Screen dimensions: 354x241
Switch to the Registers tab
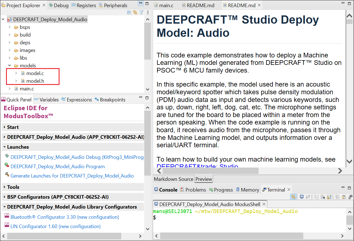pos(84,5)
